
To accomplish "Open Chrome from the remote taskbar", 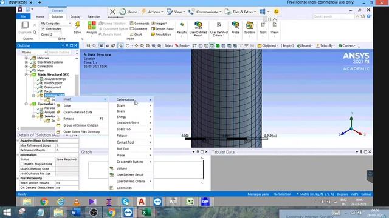I will click(x=44, y=202).
